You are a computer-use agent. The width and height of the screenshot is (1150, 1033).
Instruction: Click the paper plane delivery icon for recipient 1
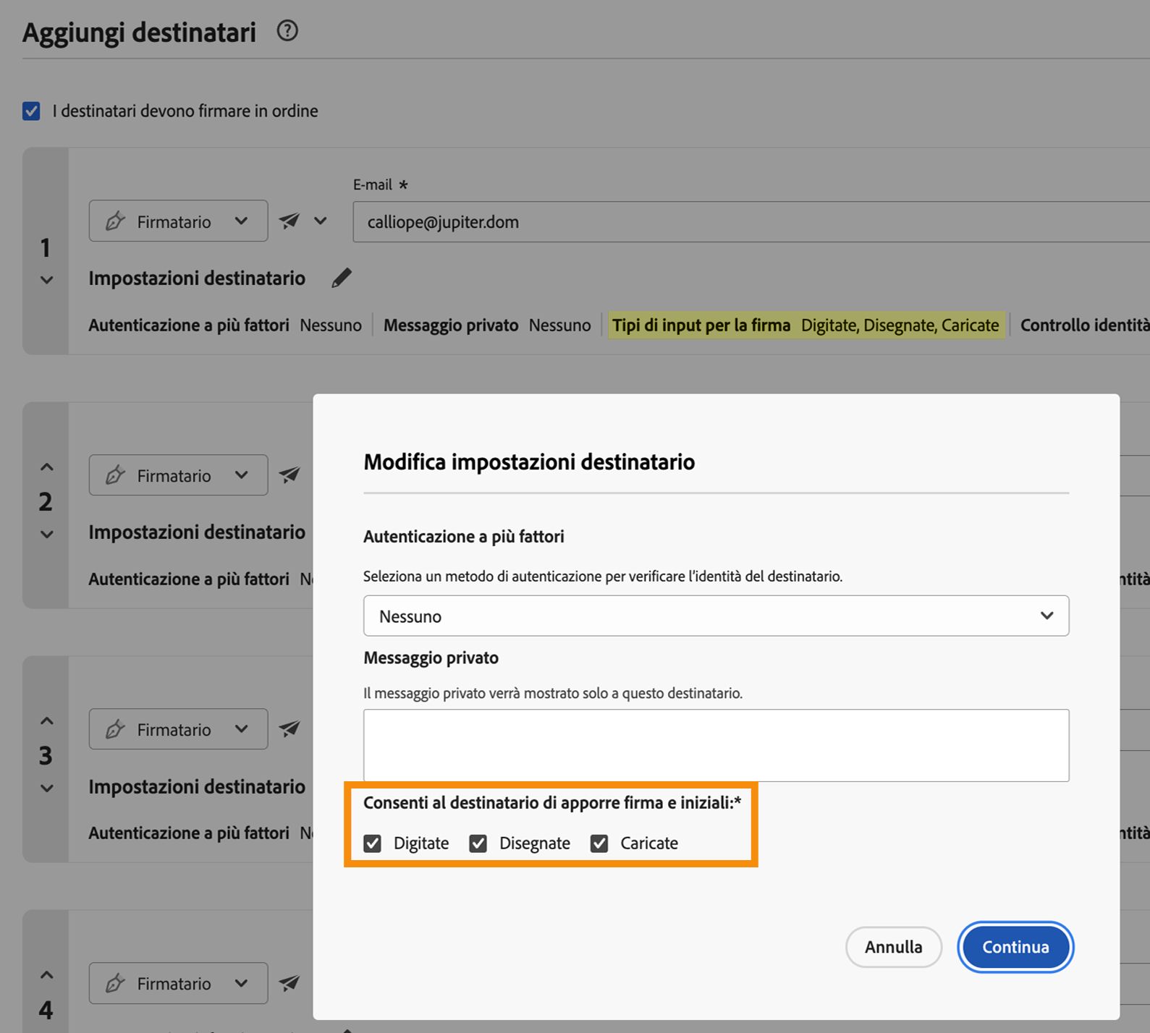pos(289,221)
